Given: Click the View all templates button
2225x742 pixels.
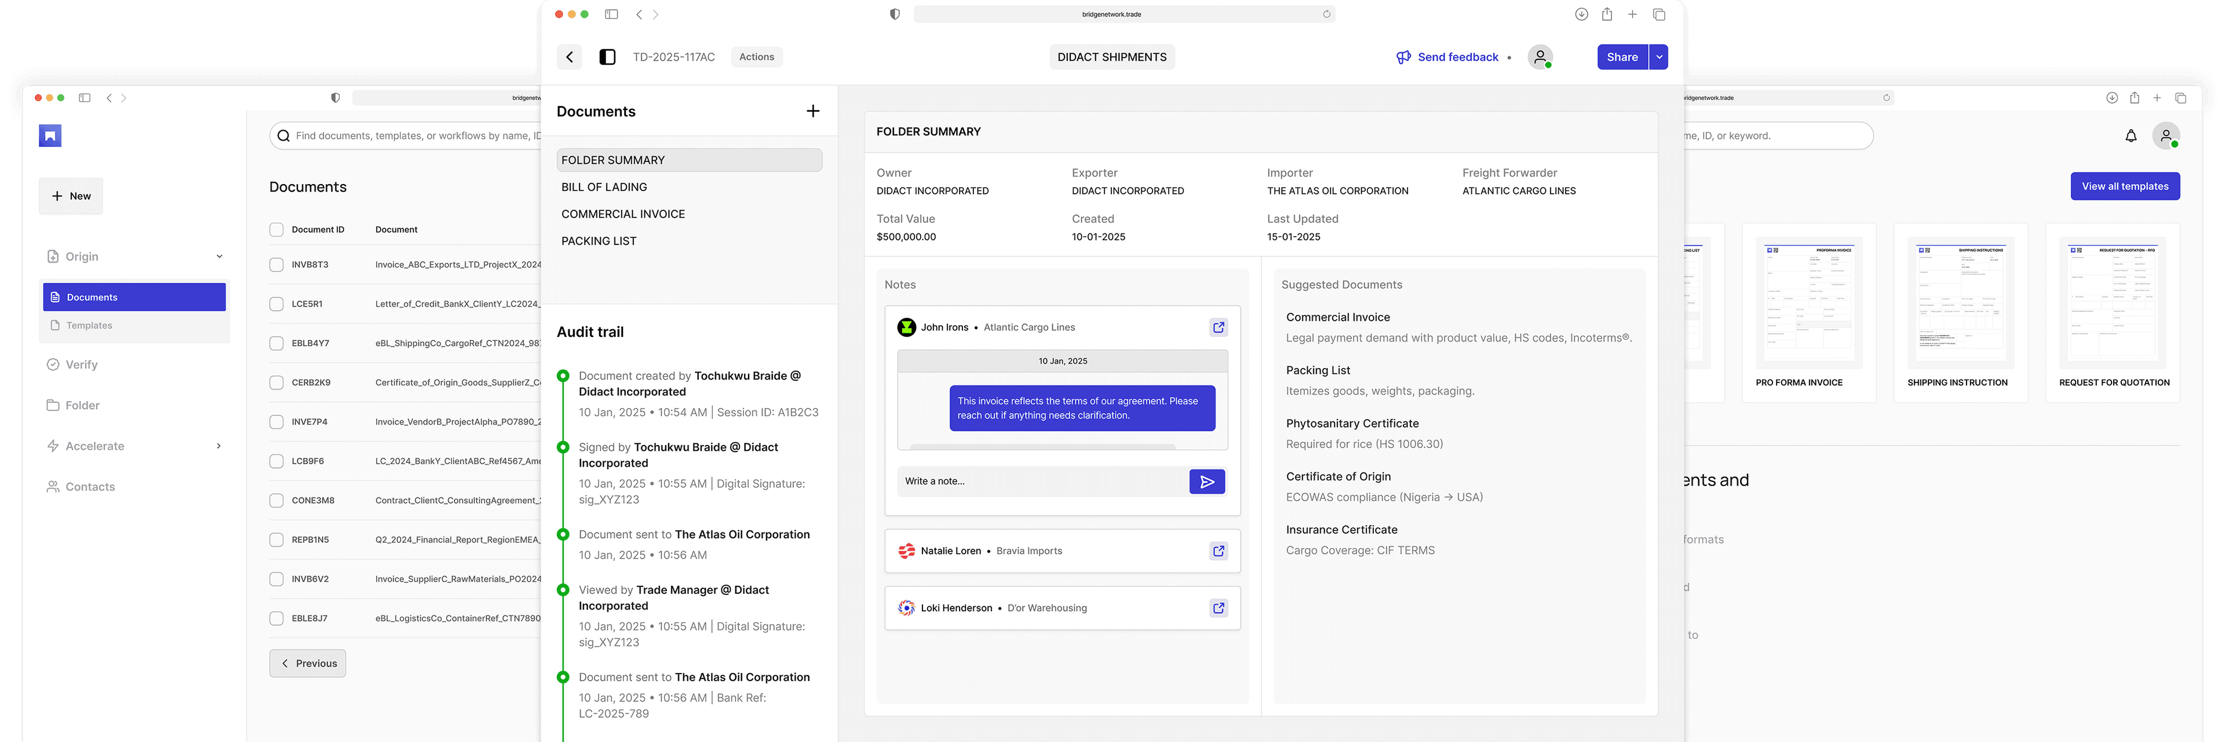Looking at the screenshot, I should 2124,186.
